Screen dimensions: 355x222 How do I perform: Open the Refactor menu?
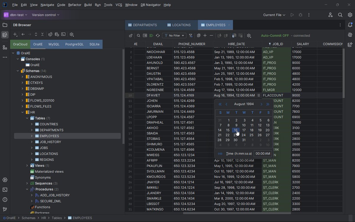[x=75, y=5]
